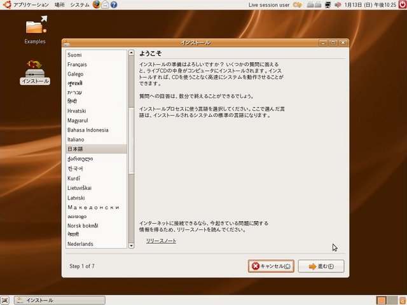Click the Ubuntu logo in the panel
The image size is (407, 305).
point(7,4)
